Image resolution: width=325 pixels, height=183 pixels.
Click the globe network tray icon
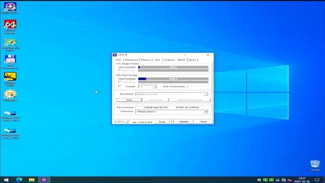tap(283, 180)
